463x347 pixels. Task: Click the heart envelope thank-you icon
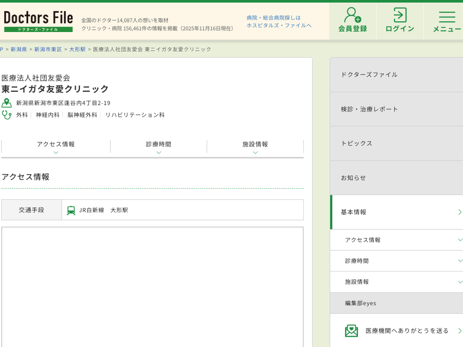(351, 330)
